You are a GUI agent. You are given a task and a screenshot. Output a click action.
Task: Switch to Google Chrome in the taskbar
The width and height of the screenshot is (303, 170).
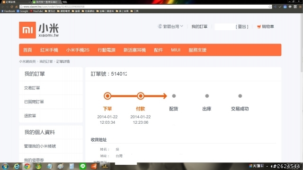pyautogui.click(x=27, y=166)
